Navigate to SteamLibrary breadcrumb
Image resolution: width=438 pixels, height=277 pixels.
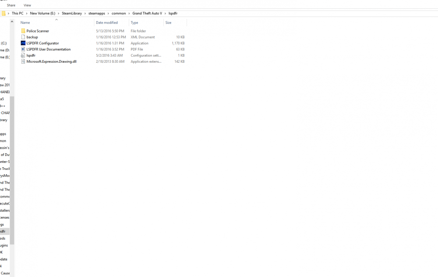[x=72, y=14]
